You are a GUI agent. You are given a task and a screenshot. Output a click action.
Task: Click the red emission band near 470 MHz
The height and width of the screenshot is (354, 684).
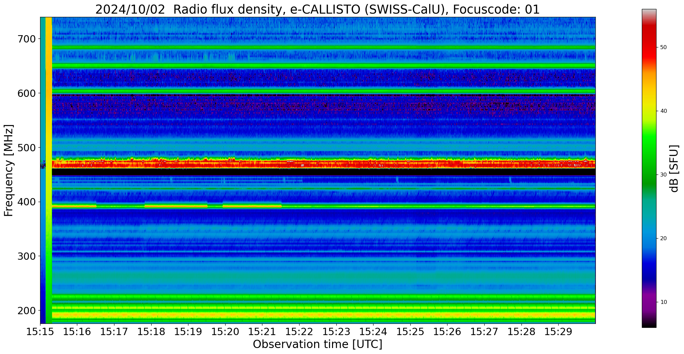pos(323,164)
